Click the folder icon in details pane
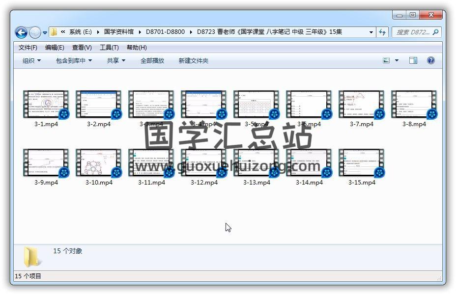 pyautogui.click(x=31, y=257)
